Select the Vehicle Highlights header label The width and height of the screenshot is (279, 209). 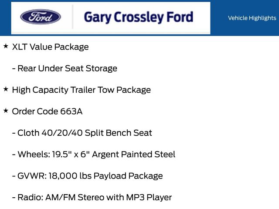[x=252, y=18]
